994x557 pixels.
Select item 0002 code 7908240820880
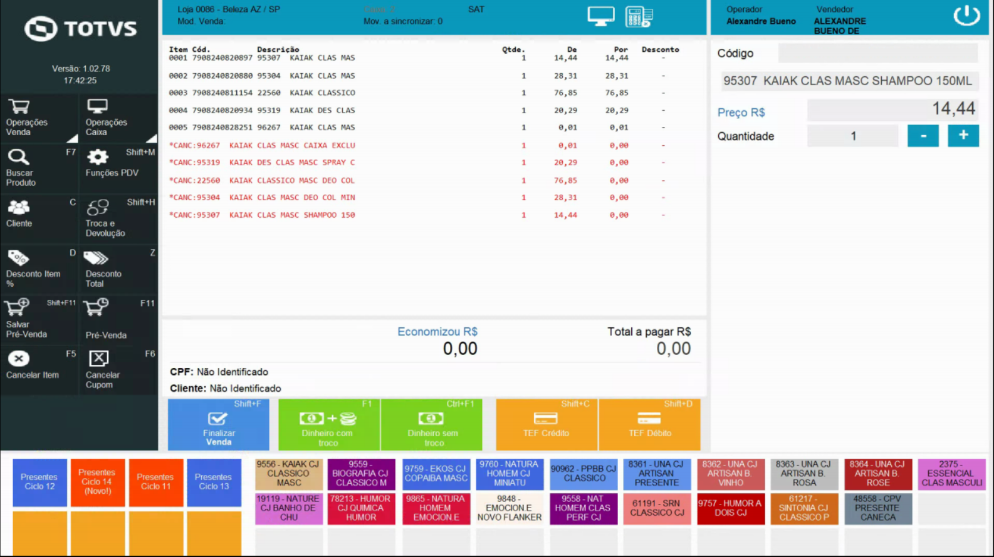[x=424, y=76]
